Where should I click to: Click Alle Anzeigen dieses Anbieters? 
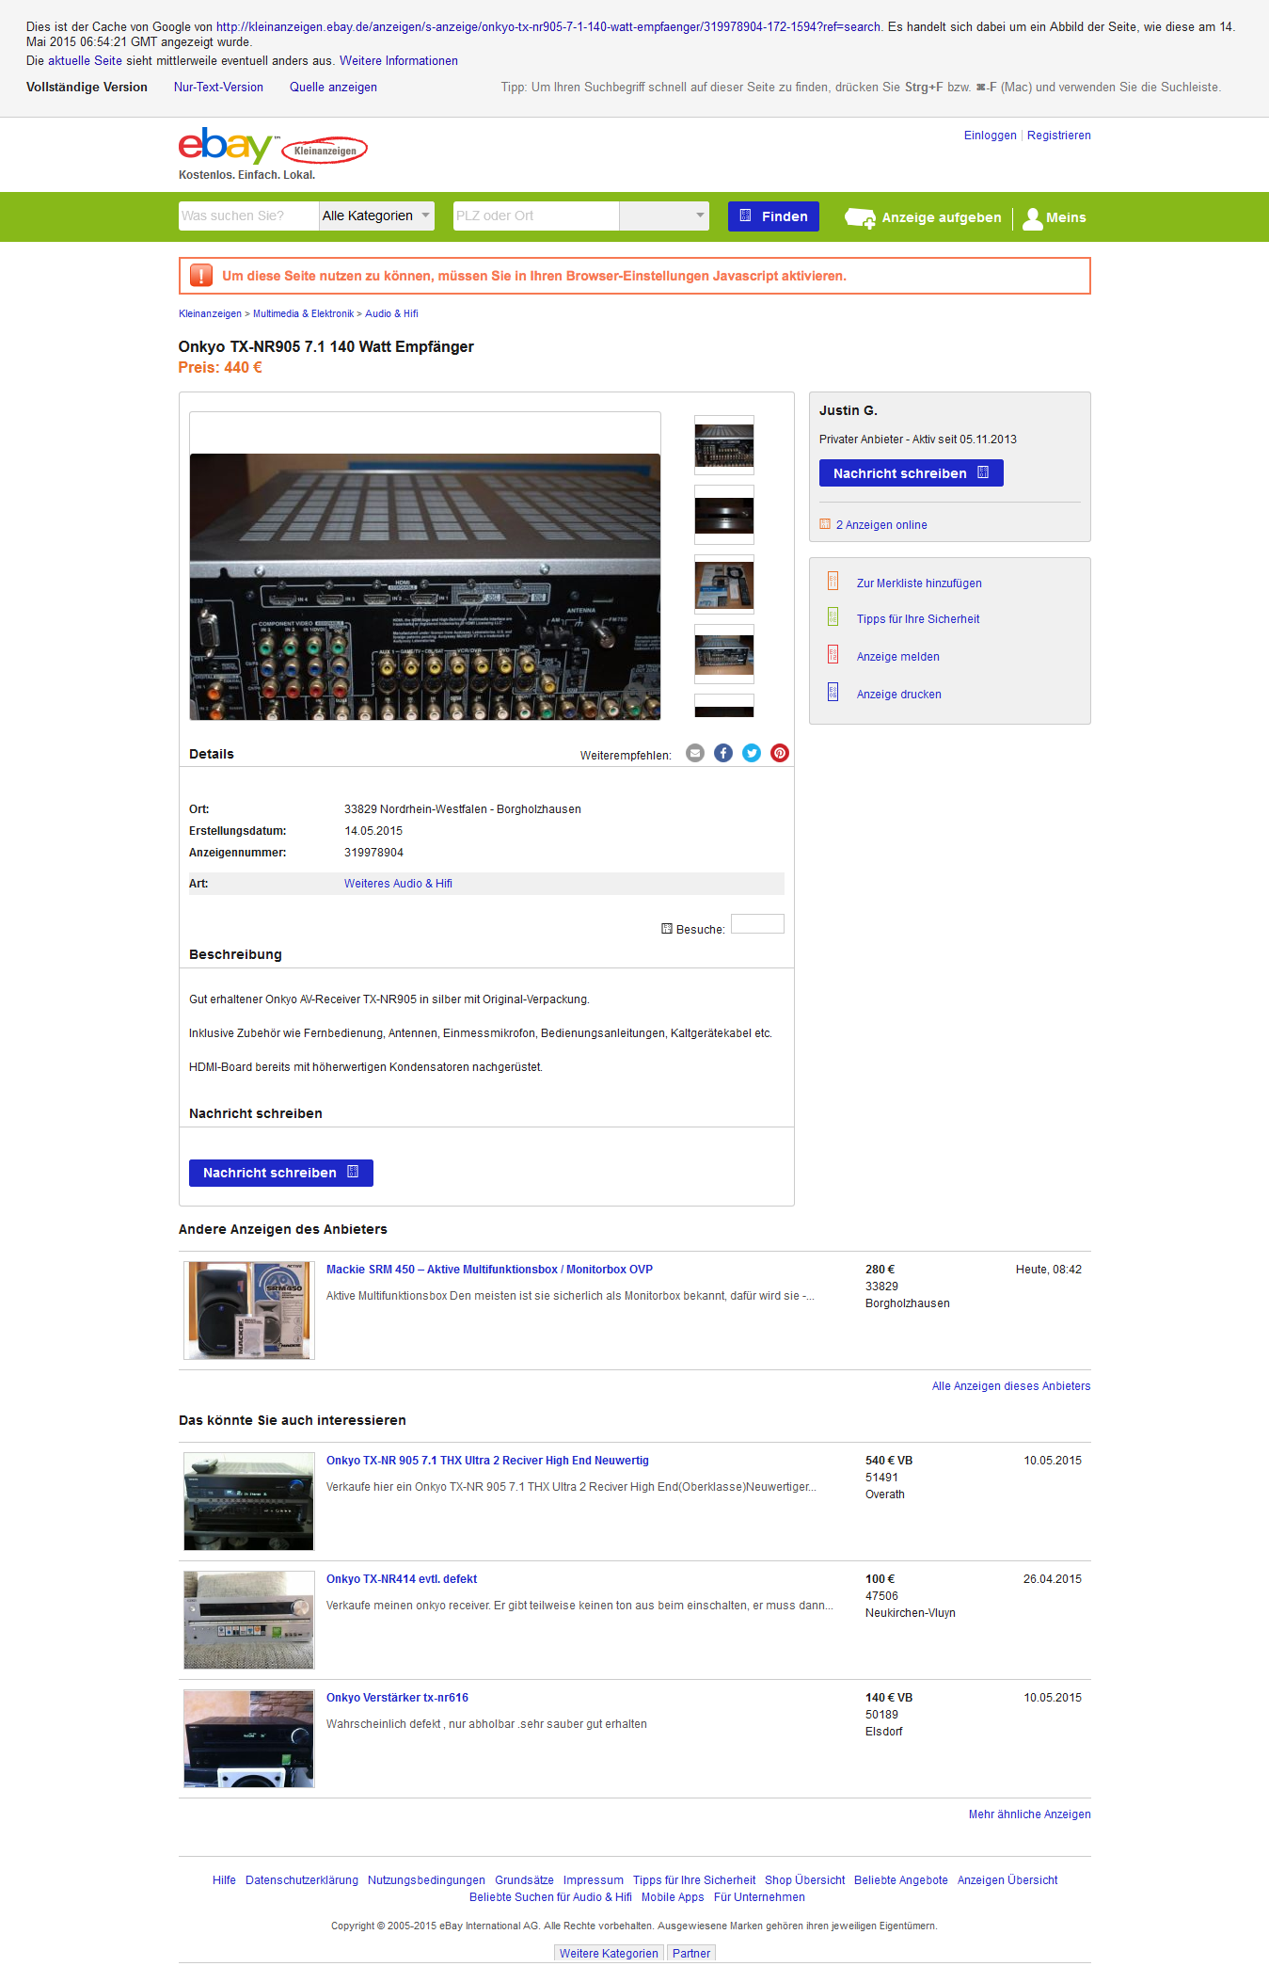(x=1011, y=1386)
